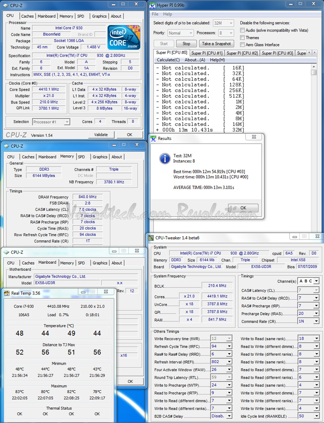Open Graphics tab in CPU-Z Mainboard window
Image resolution: width=324 pixels, height=423 pixels.
(x=100, y=263)
